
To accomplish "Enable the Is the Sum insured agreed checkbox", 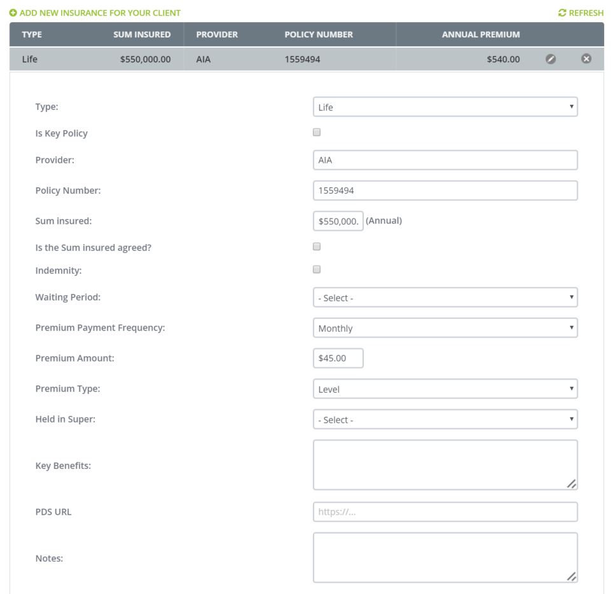I will pos(317,246).
